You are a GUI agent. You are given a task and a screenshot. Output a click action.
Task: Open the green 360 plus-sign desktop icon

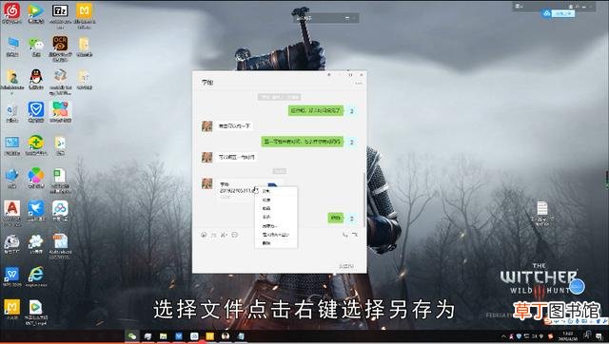(x=36, y=145)
